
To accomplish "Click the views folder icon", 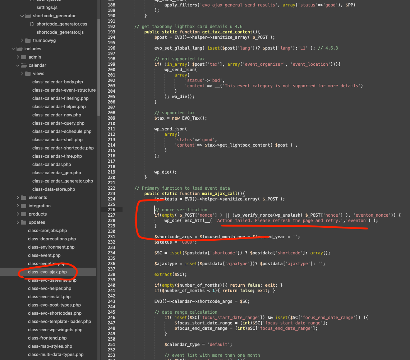I will click(28, 74).
